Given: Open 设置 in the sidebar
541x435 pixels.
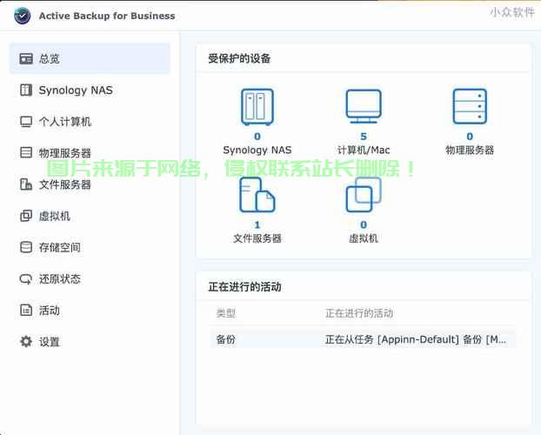Looking at the screenshot, I should [x=90, y=341].
